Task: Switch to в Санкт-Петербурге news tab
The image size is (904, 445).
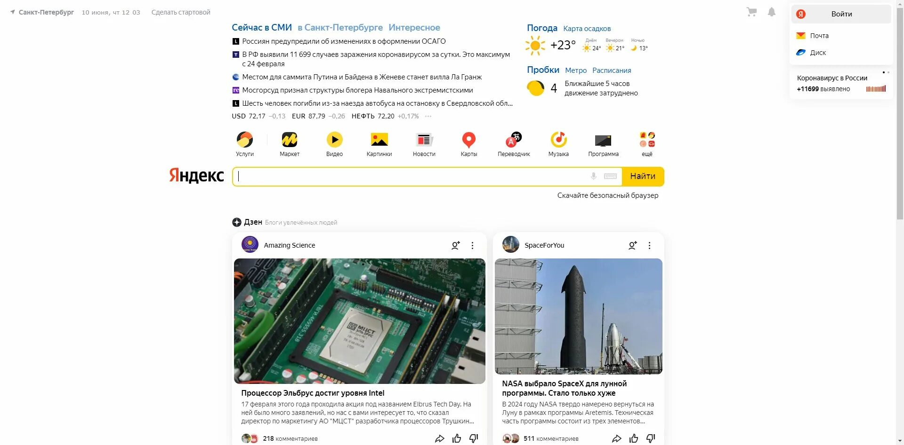Action: (340, 27)
